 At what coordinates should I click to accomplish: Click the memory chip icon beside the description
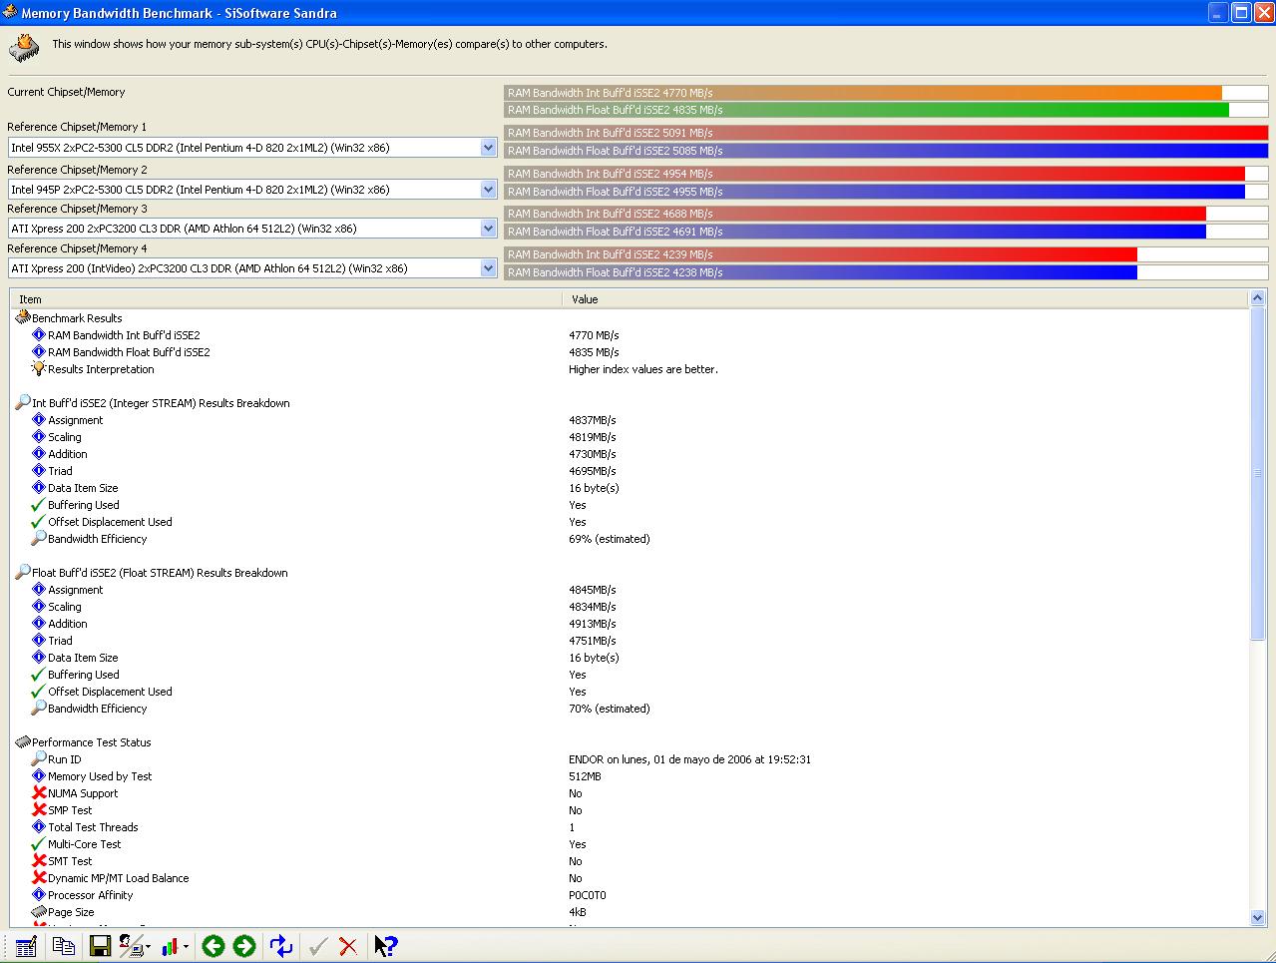pyautogui.click(x=24, y=47)
